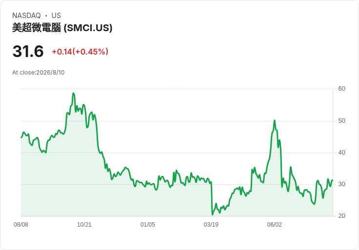Click the chart's lowest point near 03/19
Viewport: 359px width, 250px height.
213,214
